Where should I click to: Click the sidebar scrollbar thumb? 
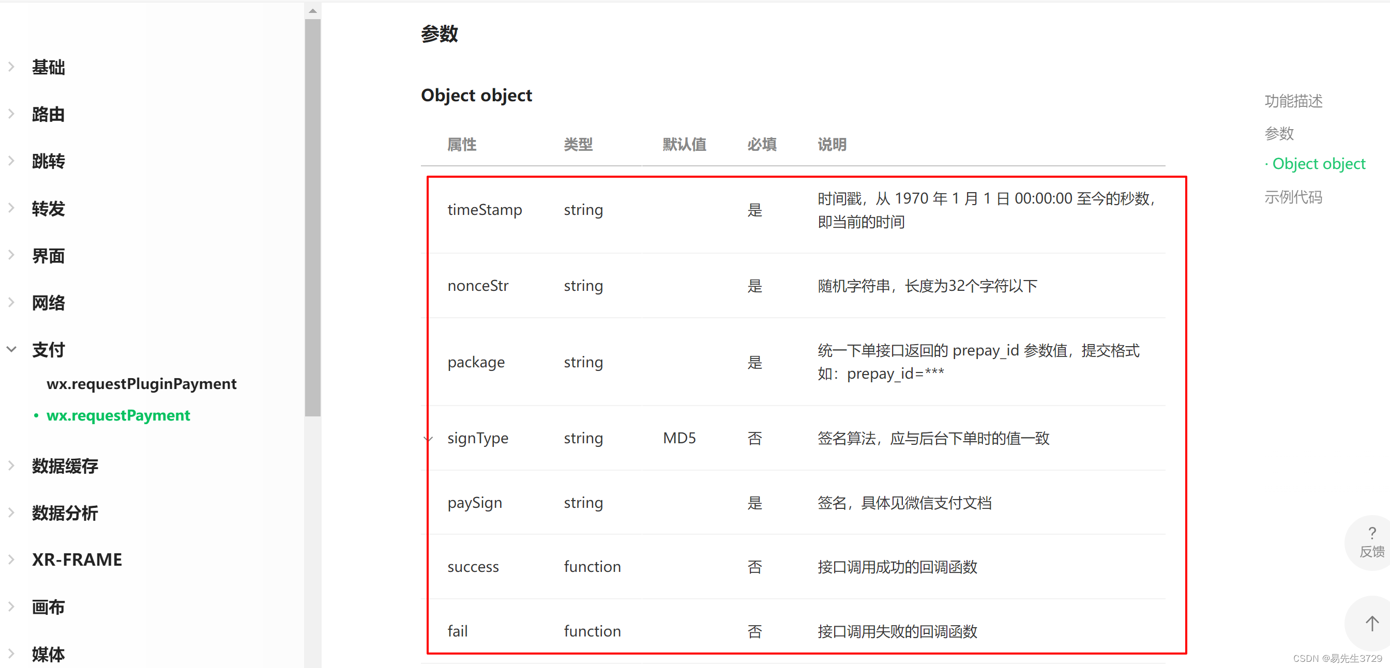(x=312, y=215)
